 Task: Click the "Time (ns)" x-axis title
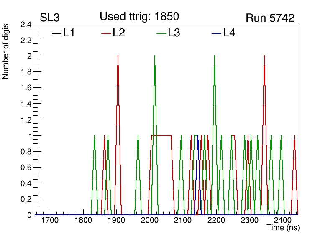click(x=283, y=228)
